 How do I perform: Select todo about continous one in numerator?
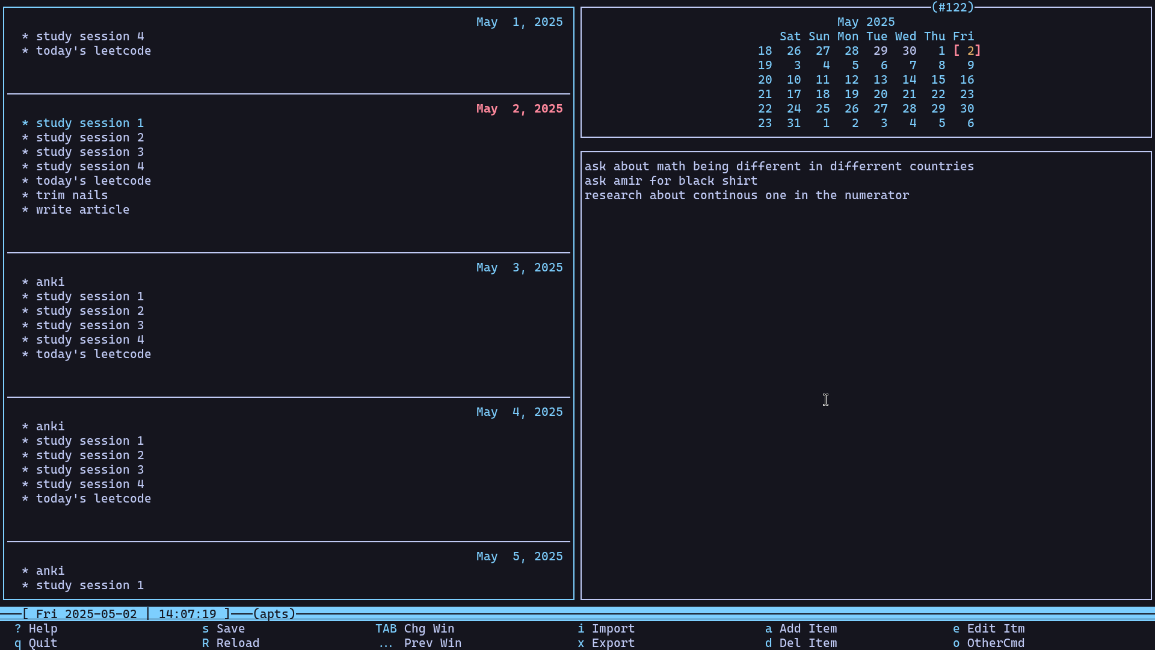click(747, 195)
